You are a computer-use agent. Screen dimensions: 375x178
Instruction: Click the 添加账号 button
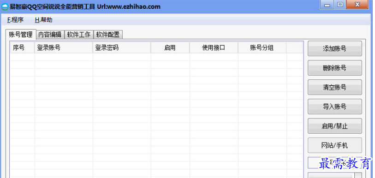334,48
